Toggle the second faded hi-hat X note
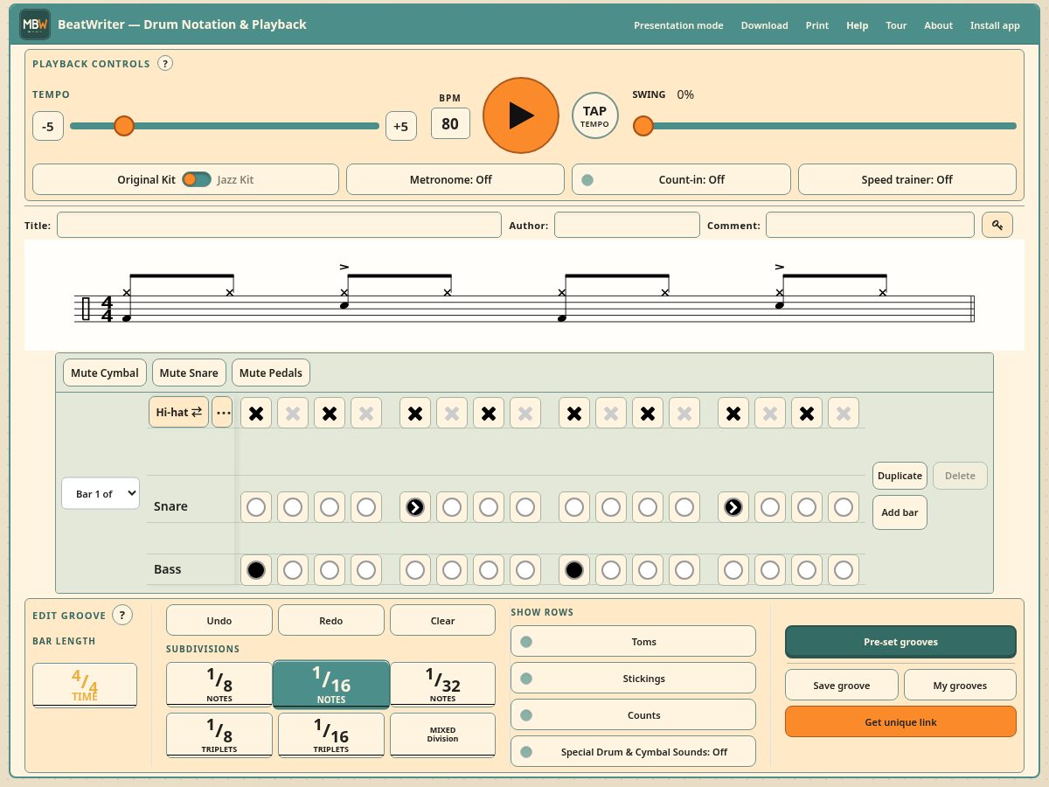This screenshot has height=787, width=1049. 292,413
